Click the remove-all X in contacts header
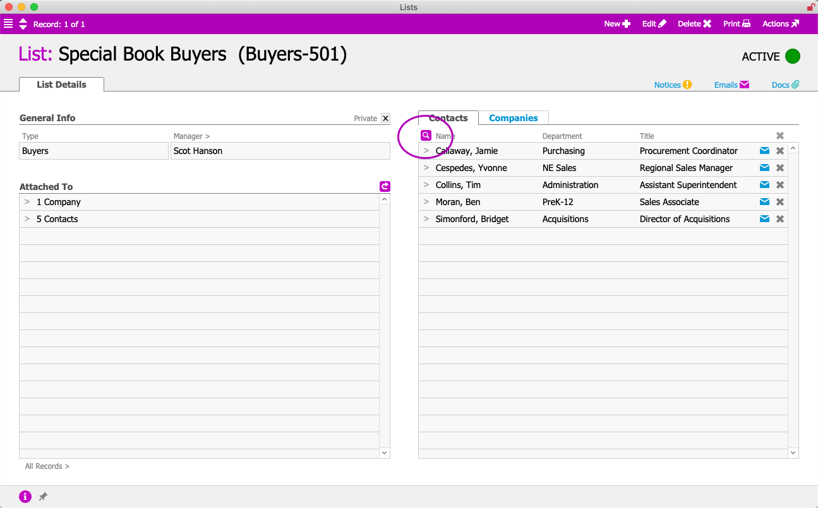 tap(780, 136)
